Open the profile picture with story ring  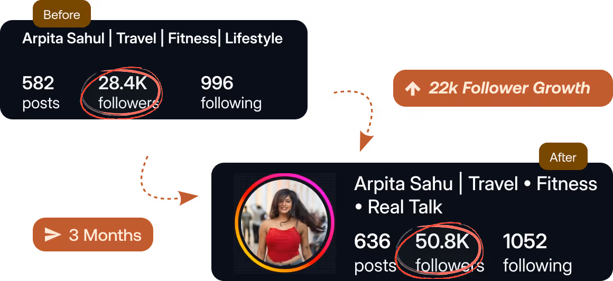point(284,223)
